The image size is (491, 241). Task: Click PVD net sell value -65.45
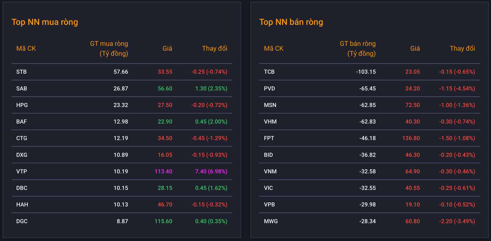[367, 88]
